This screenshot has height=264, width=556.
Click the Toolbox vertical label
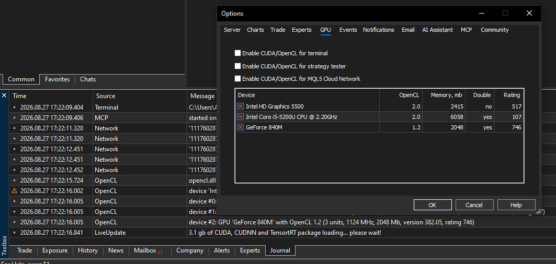[x=4, y=245]
